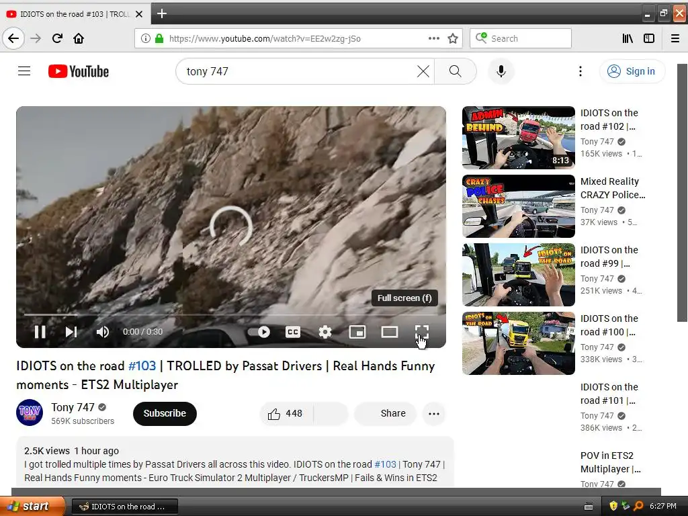
Task: Click the page vertical scrollbar
Action: tap(682, 193)
